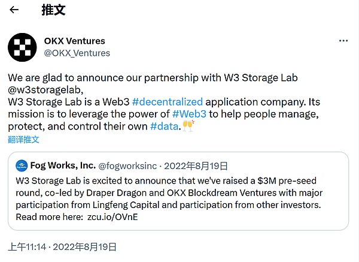Click the Fog Works avatar icon

(x=22, y=165)
